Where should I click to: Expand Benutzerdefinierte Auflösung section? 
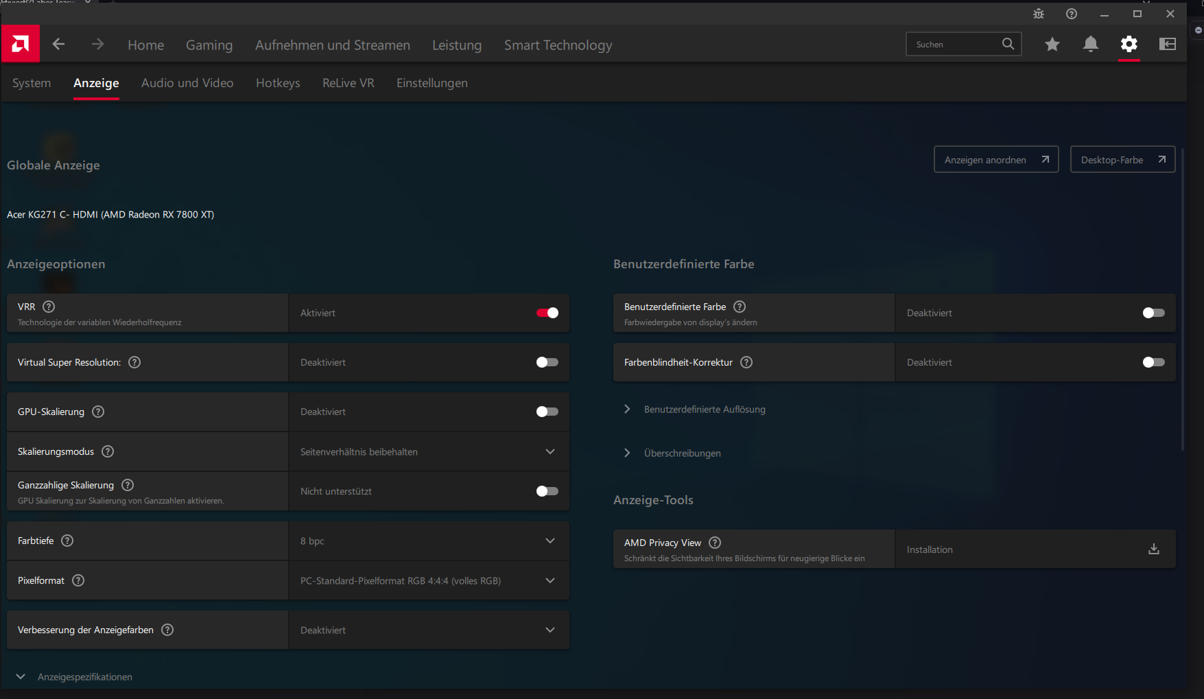click(x=696, y=410)
